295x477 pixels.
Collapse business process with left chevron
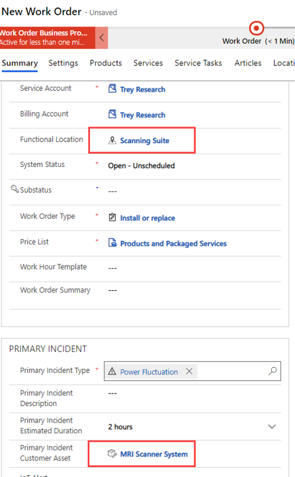coord(102,38)
